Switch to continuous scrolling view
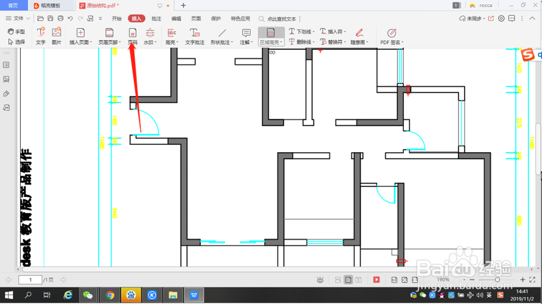The image size is (542, 304). (x=338, y=280)
